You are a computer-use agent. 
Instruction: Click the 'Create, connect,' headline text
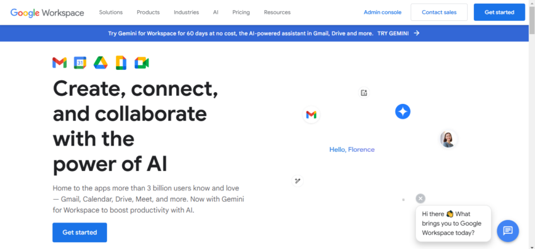pyautogui.click(x=135, y=88)
